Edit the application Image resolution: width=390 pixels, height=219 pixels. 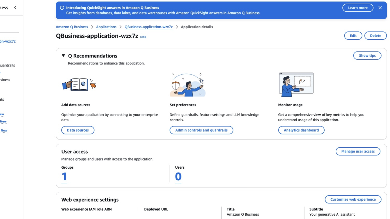(x=353, y=36)
